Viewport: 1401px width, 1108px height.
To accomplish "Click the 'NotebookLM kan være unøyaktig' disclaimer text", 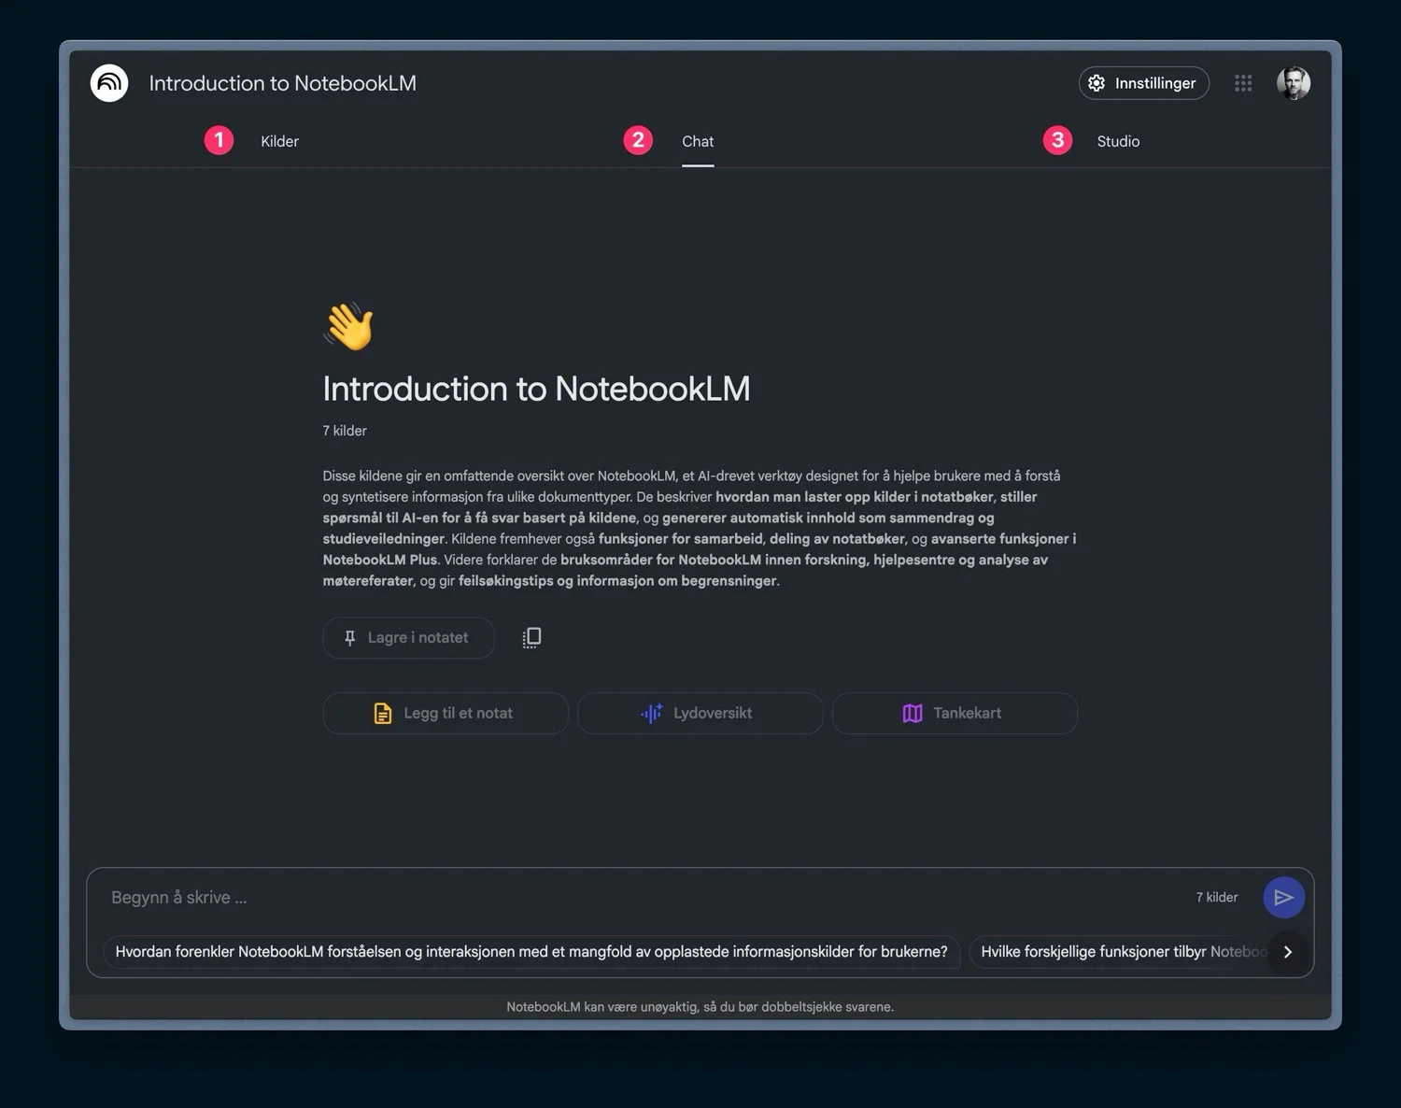I will [700, 1006].
